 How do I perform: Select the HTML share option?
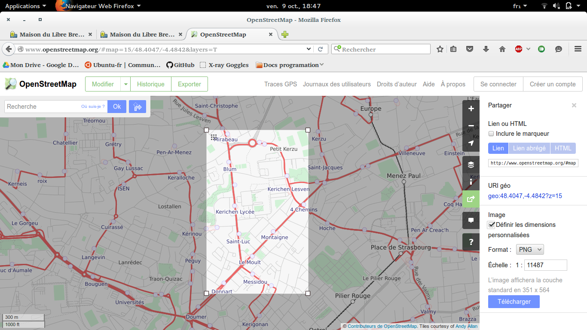point(563,148)
